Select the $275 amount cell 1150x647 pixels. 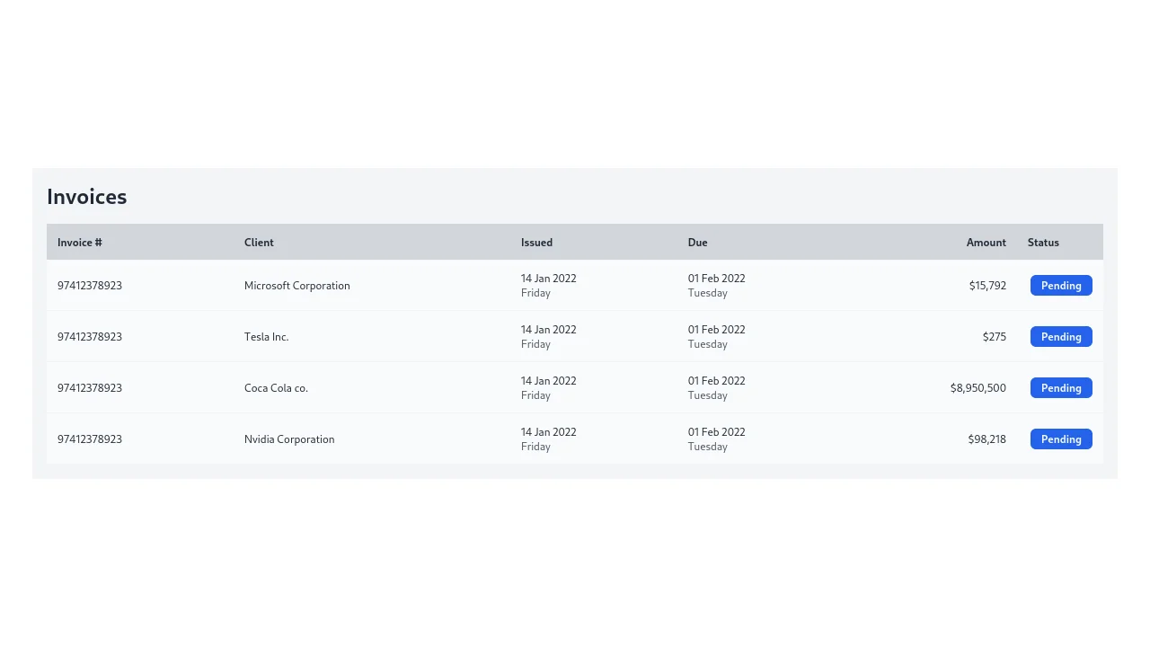994,337
